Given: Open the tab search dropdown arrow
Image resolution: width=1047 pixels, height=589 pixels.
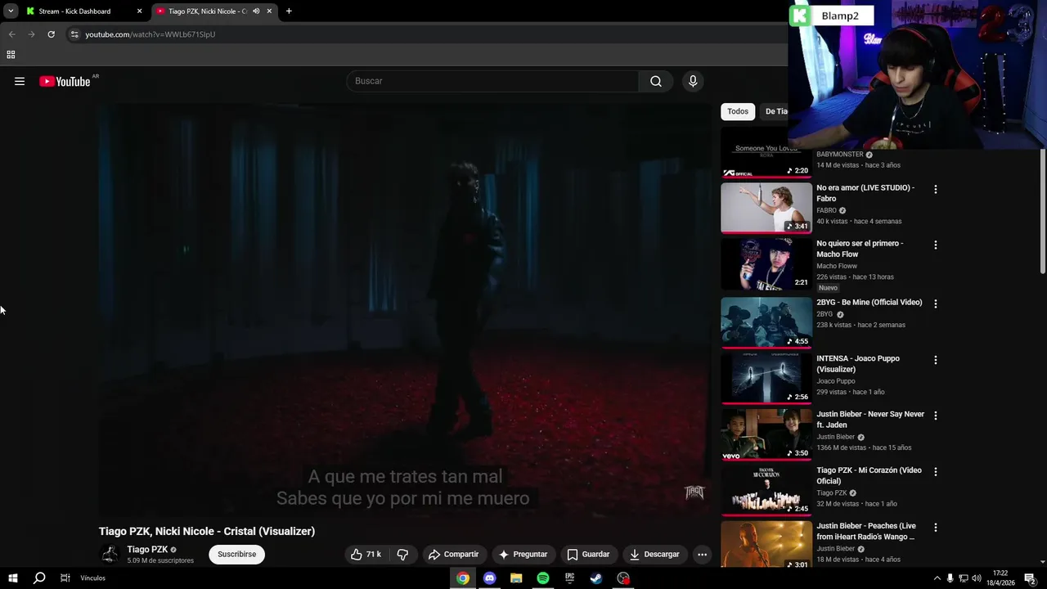Looking at the screenshot, I should pos(11,11).
